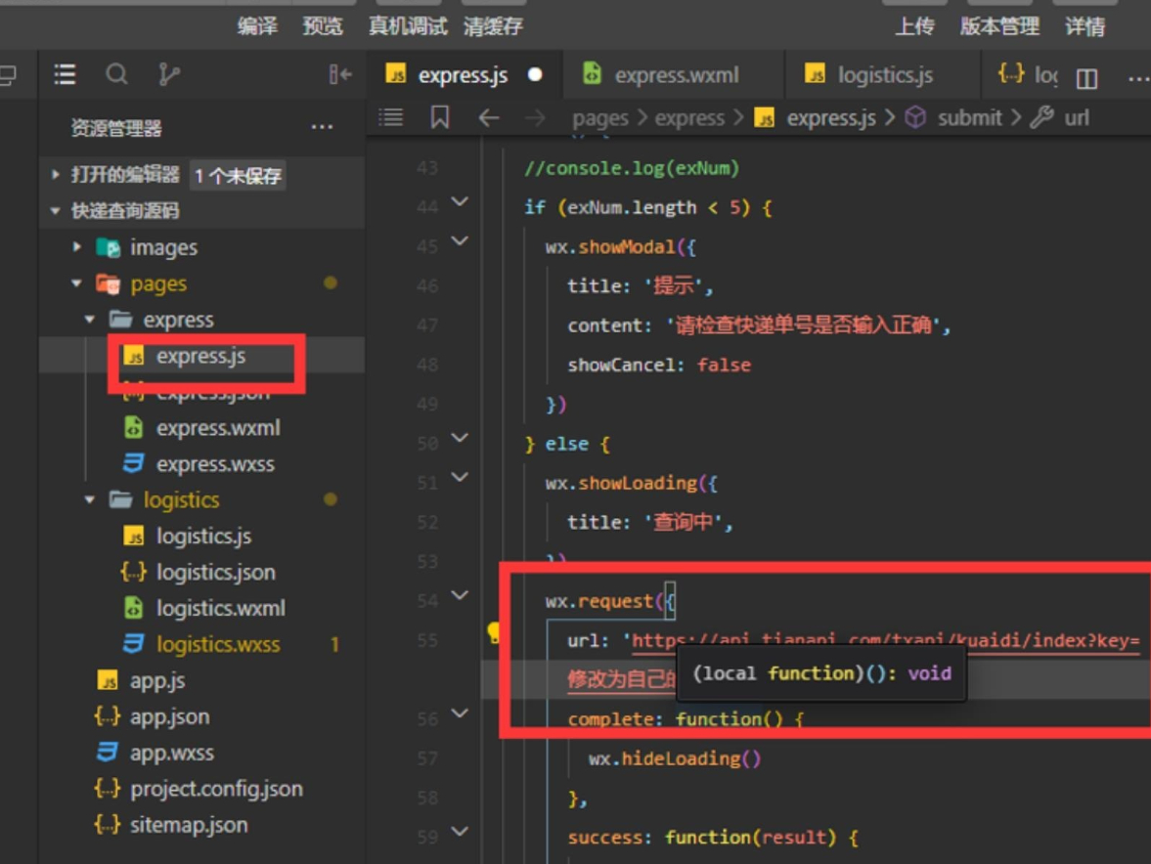This screenshot has height=864, width=1151.
Task: Open the explorer list icon in sidebar
Action: [65, 74]
